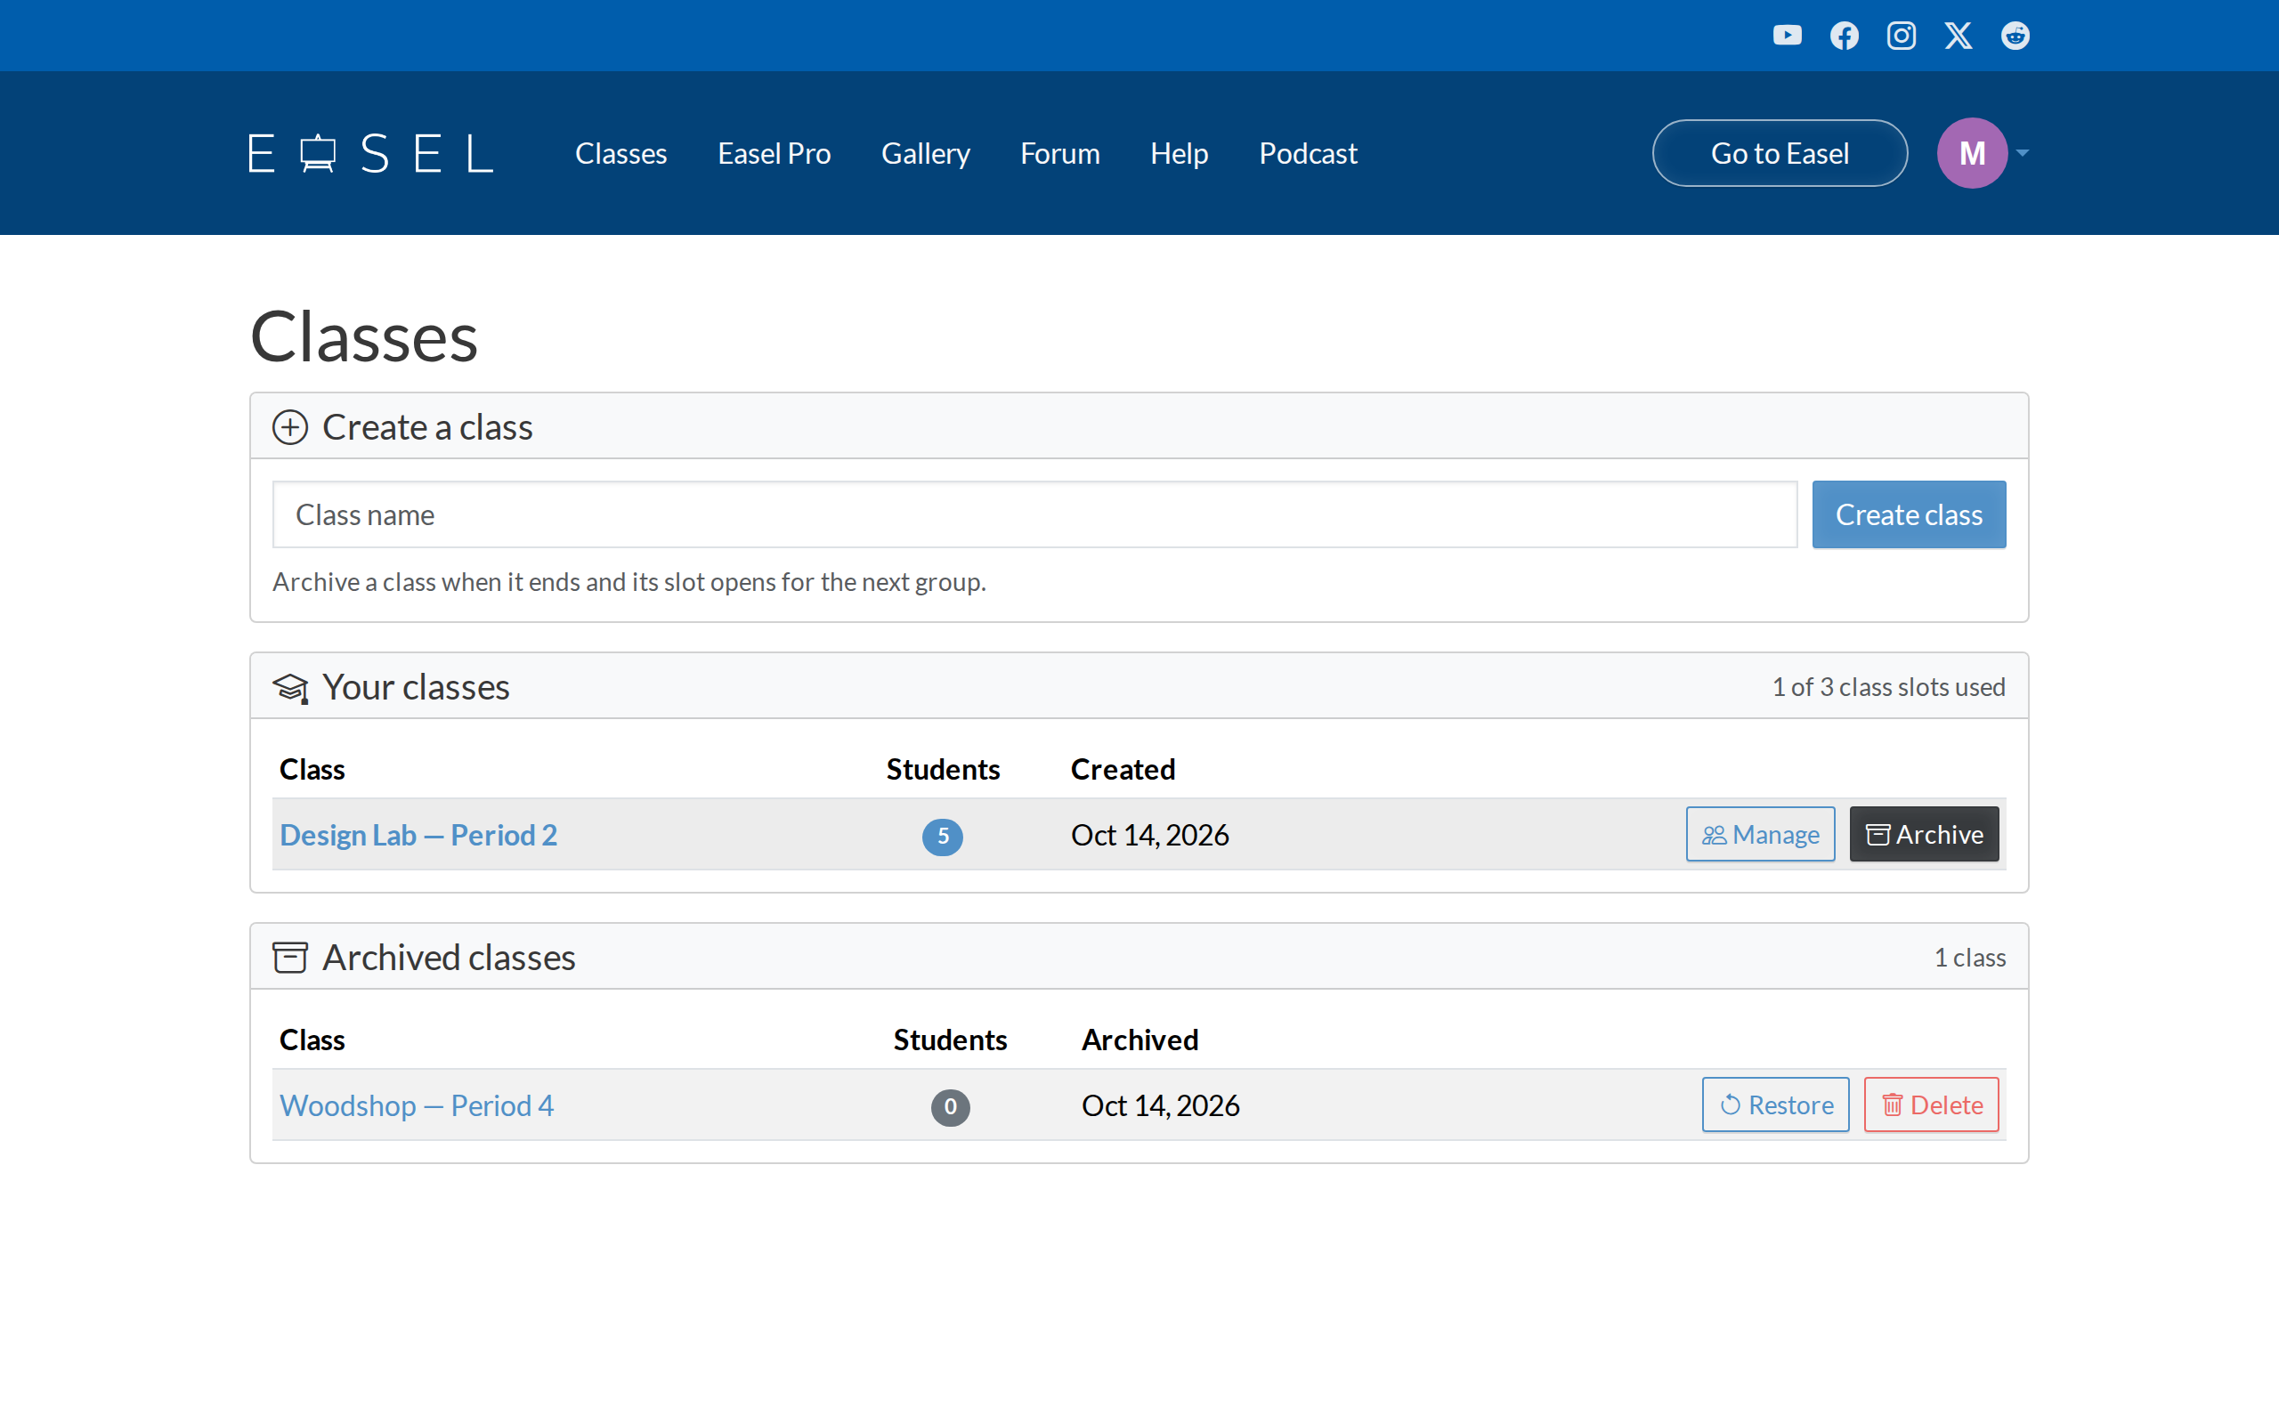
Task: Open the X (Twitter) social icon
Action: [x=1958, y=36]
